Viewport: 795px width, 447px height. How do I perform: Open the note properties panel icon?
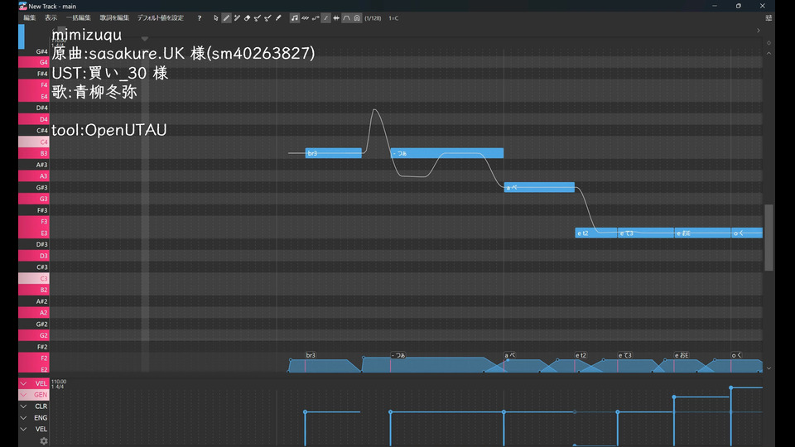(x=768, y=18)
